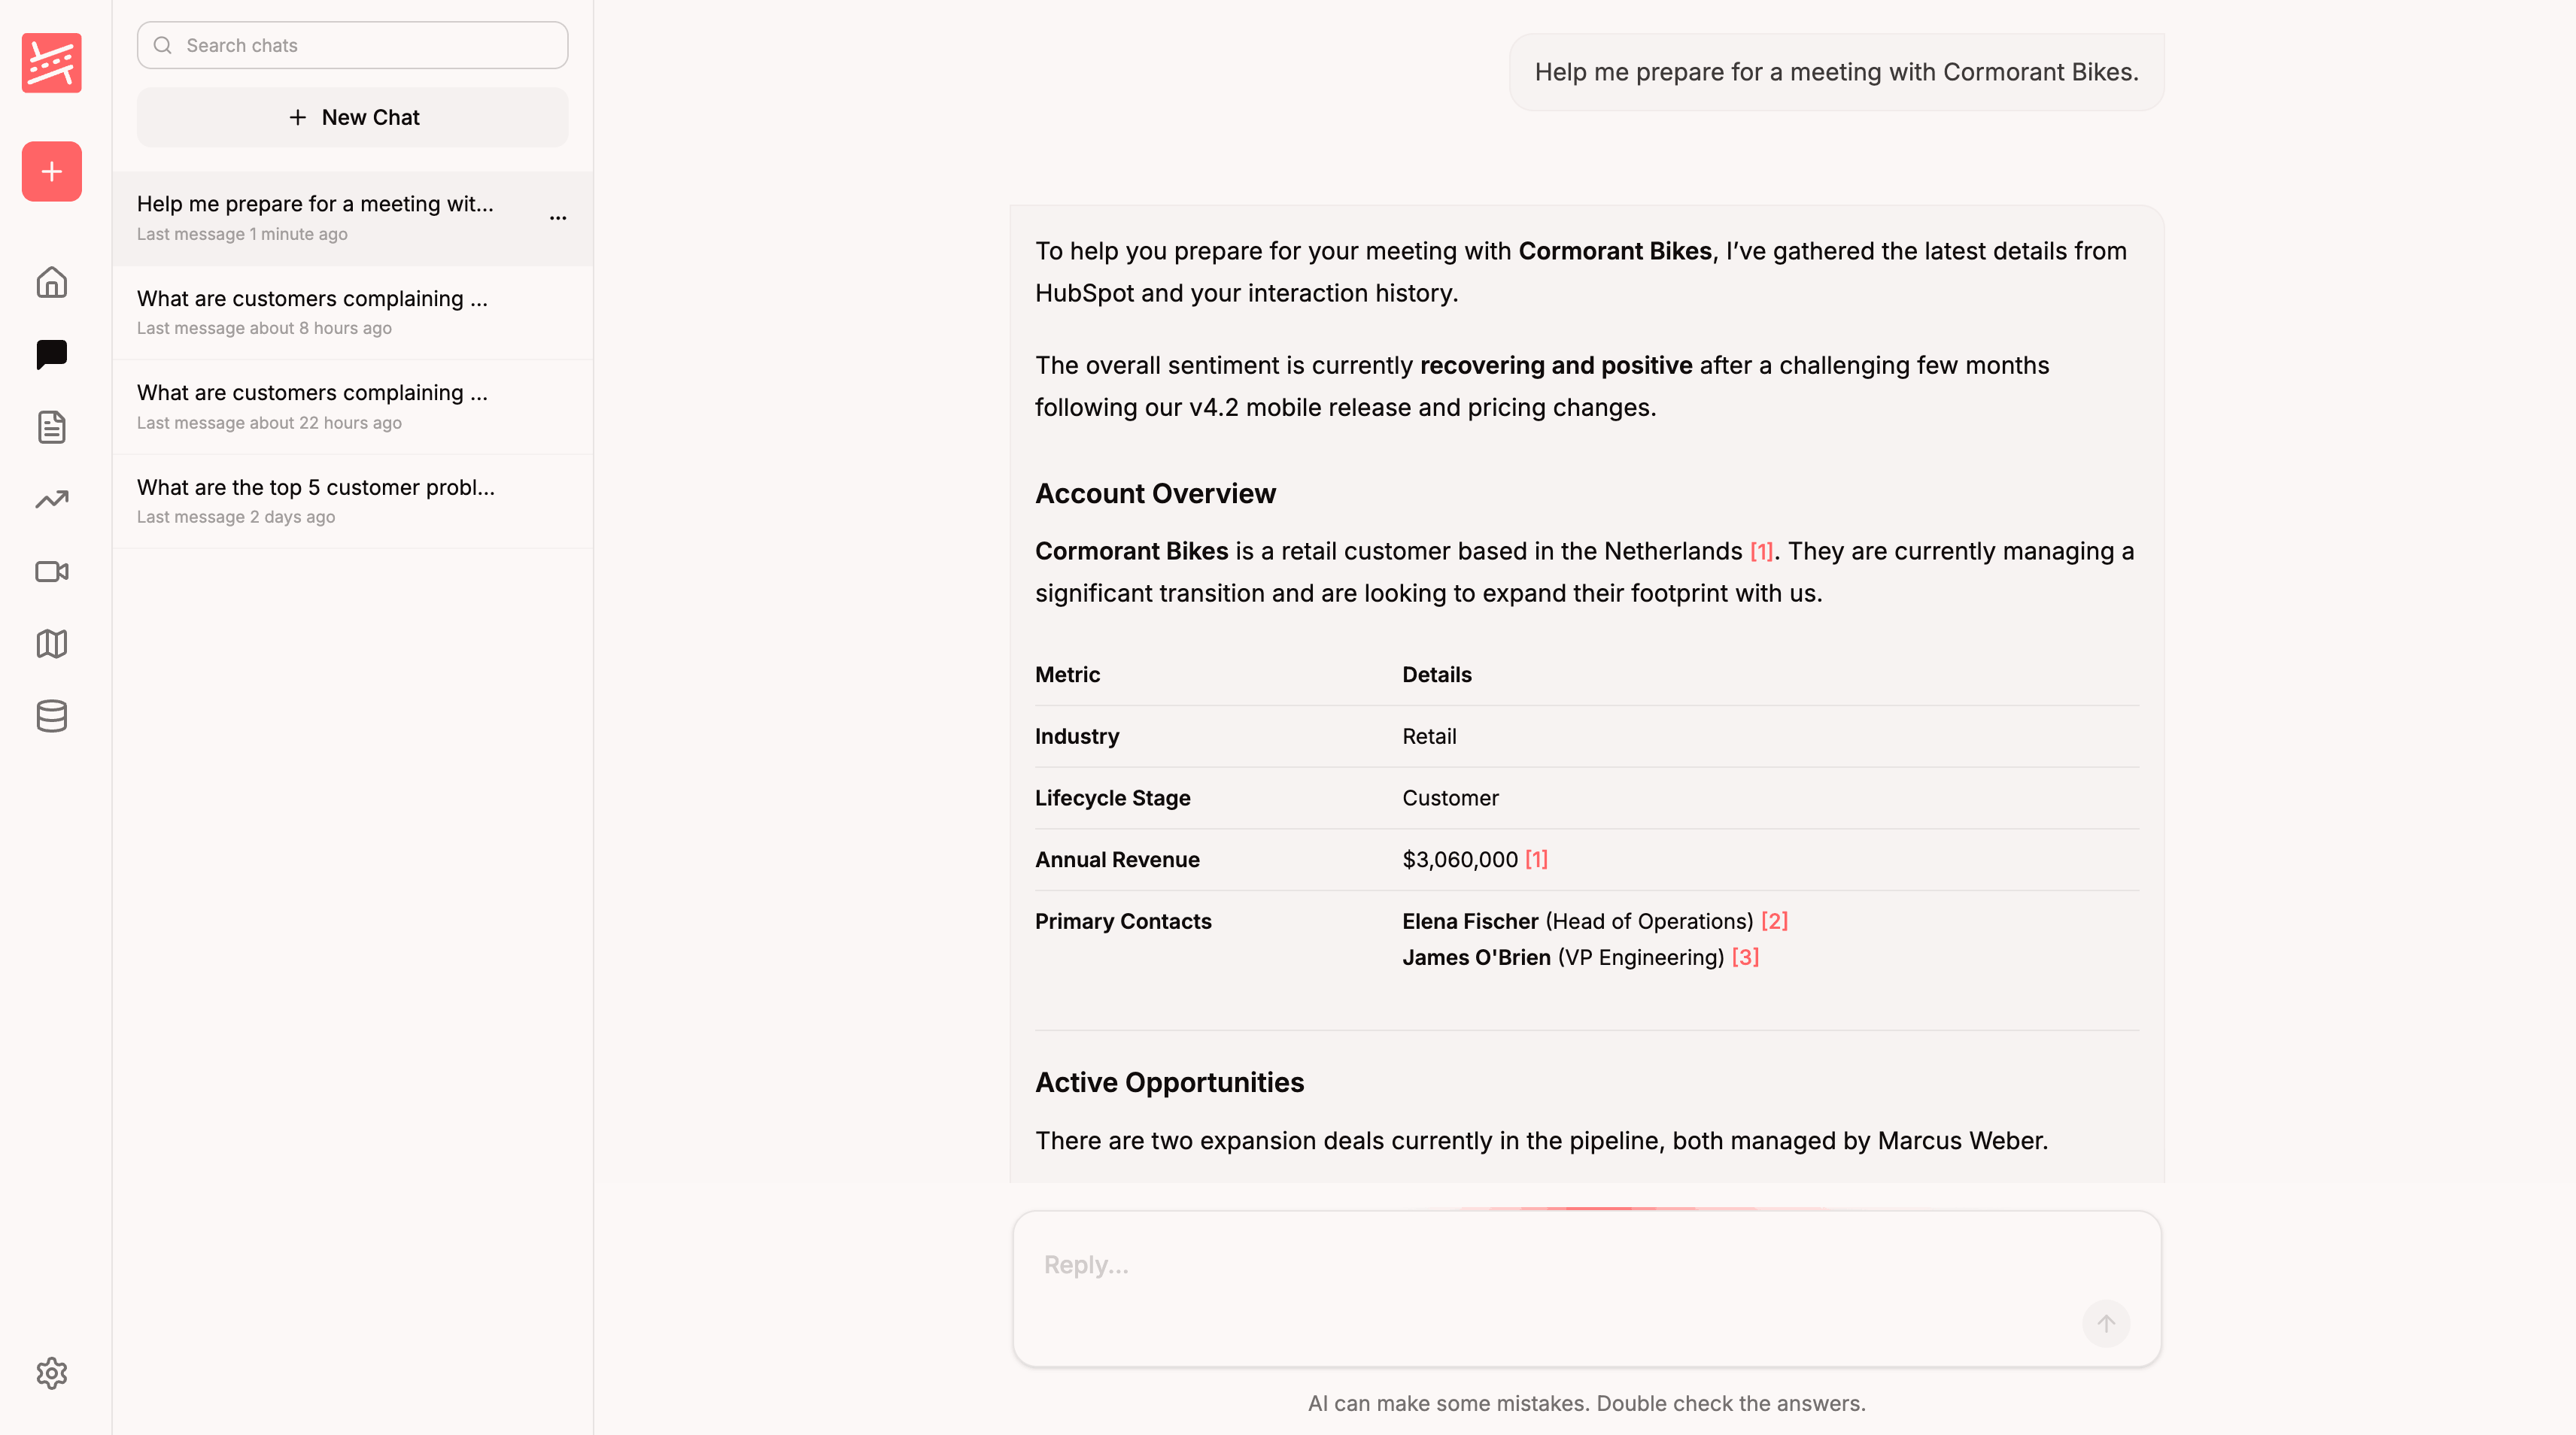The image size is (2576, 1435).
Task: Open chat 'What are the top 5 customer probl...'
Action: click(353, 501)
